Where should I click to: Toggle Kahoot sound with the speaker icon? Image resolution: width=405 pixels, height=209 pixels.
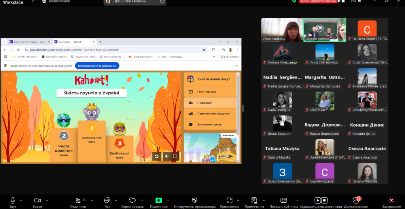tap(166, 156)
